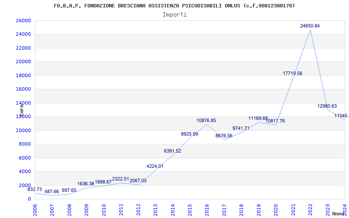Click the data label 4224.01
Image resolution: width=349 pixels, height=218 pixels.
(155, 166)
